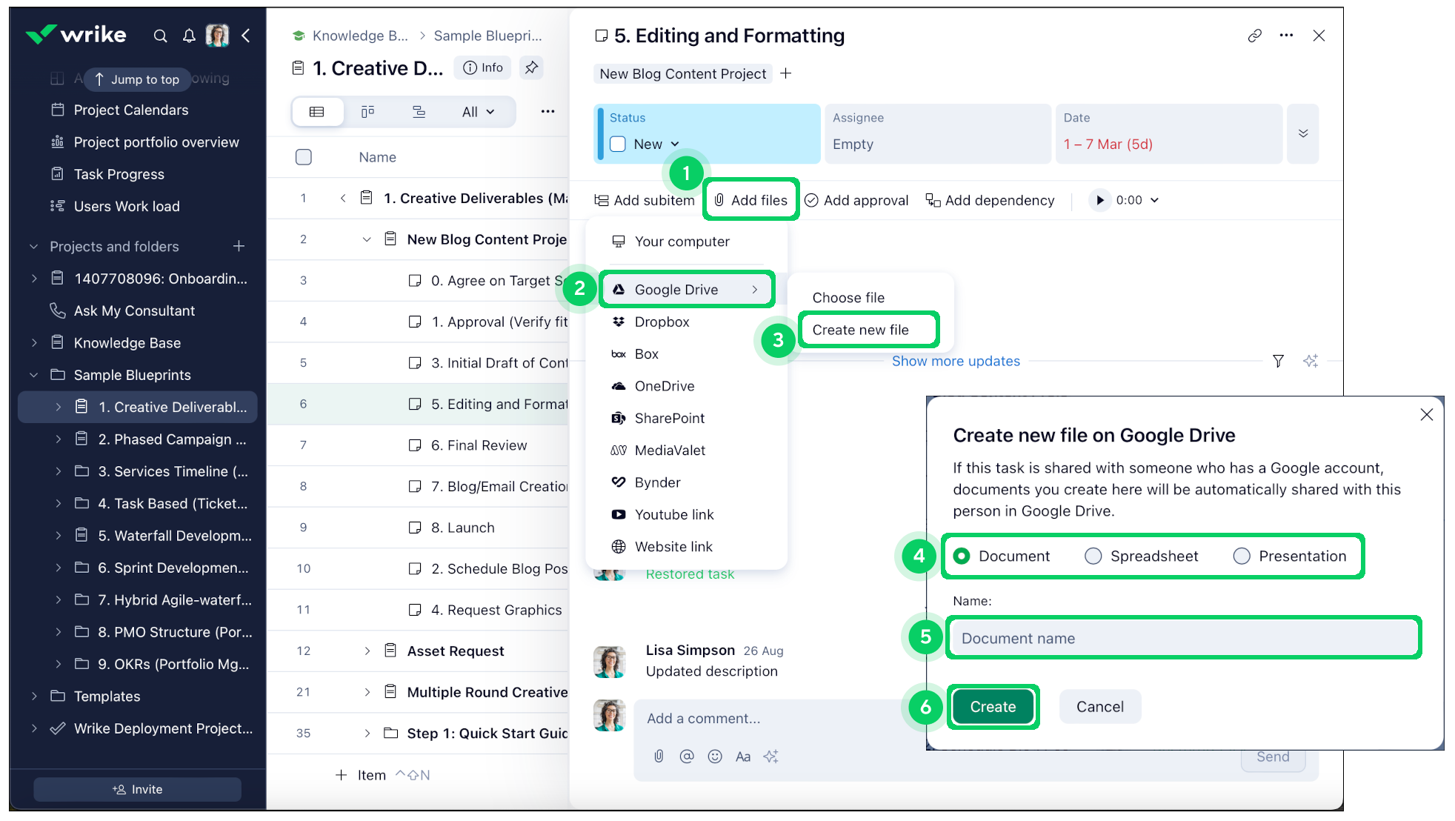The height and width of the screenshot is (821, 1455).
Task: Click the emoji smiley icon in comment box
Action: [x=714, y=757]
